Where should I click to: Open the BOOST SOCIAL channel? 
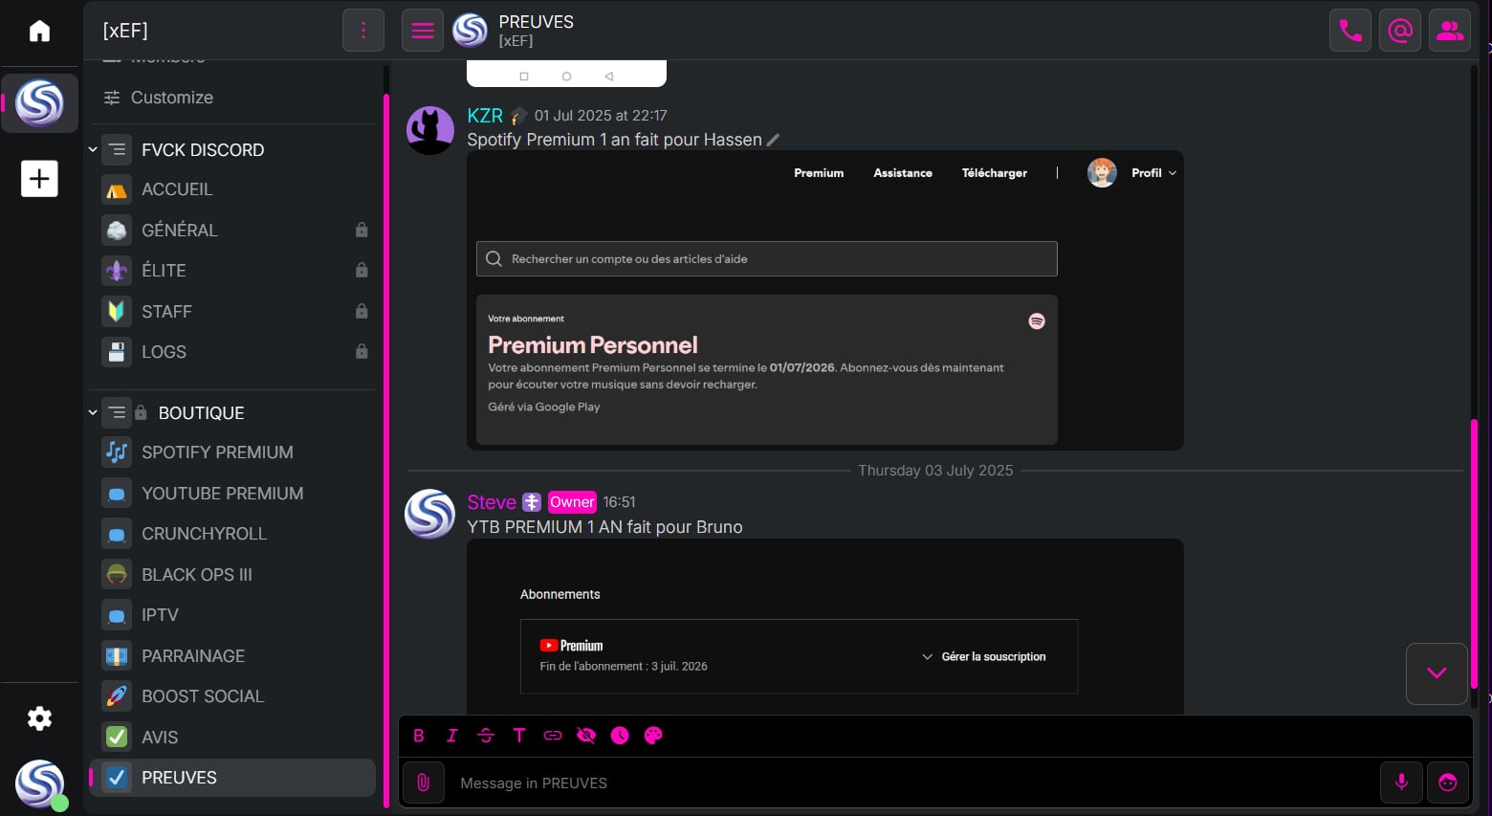232,696
